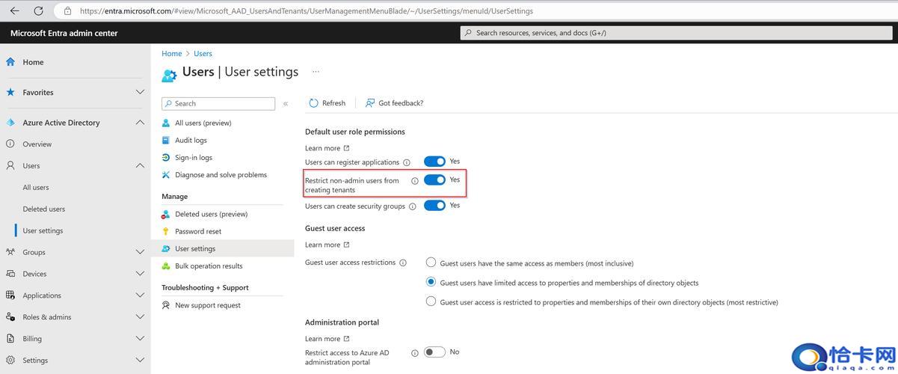Image resolution: width=898 pixels, height=374 pixels.
Task: Expand the Favorites section chevron
Action: coord(140,92)
